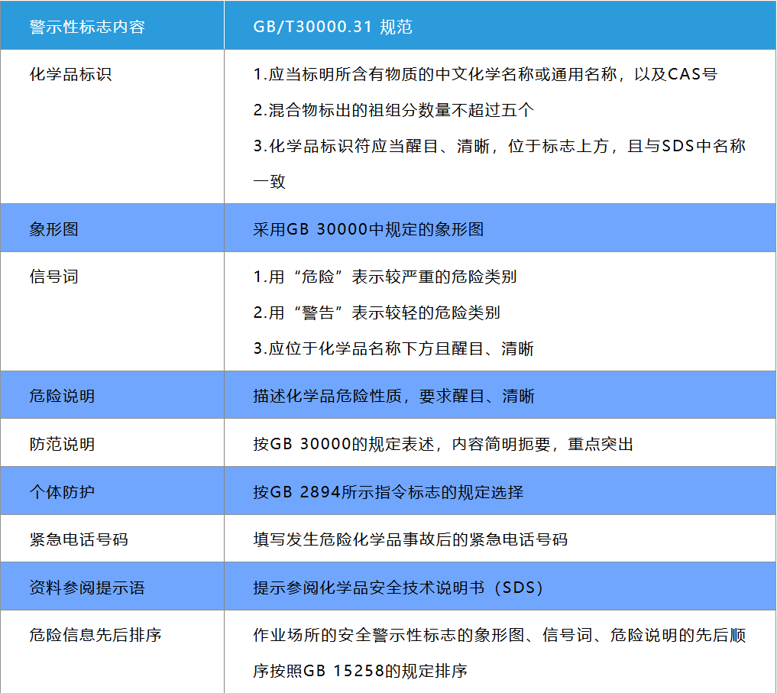Select the text mentioning GB 2894

pyautogui.click(x=388, y=491)
